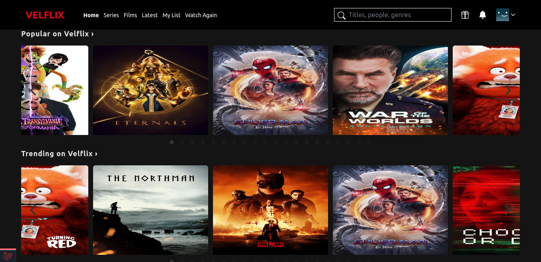Open the War of the Worlds Annihilation poster
This screenshot has width=541, height=262.
[x=390, y=90]
